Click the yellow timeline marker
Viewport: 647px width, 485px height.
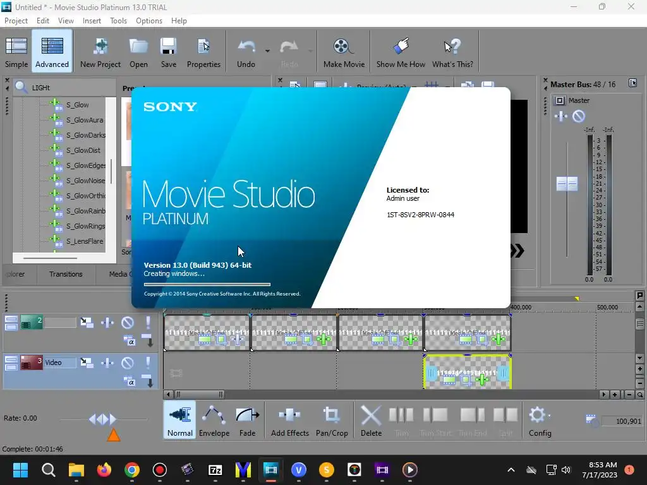(577, 299)
